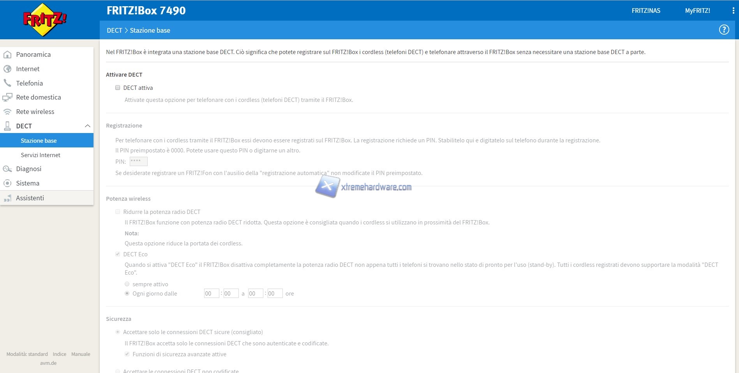Click the Diagnosi icon in sidebar
The width and height of the screenshot is (739, 373).
7,169
